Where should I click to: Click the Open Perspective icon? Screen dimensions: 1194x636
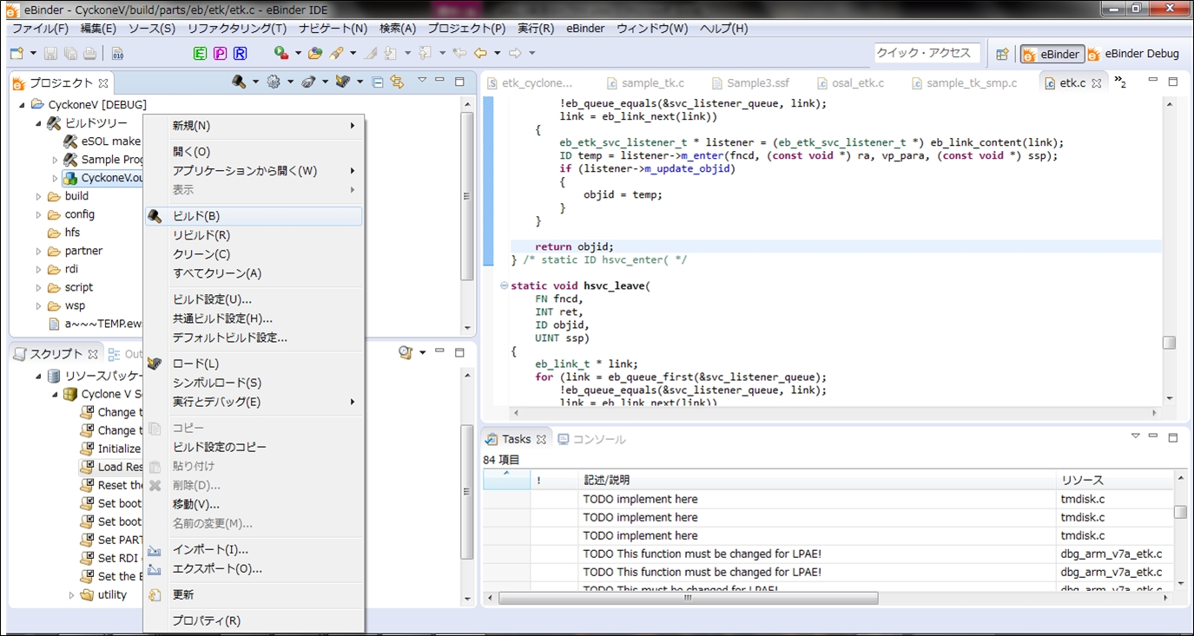[x=1002, y=54]
